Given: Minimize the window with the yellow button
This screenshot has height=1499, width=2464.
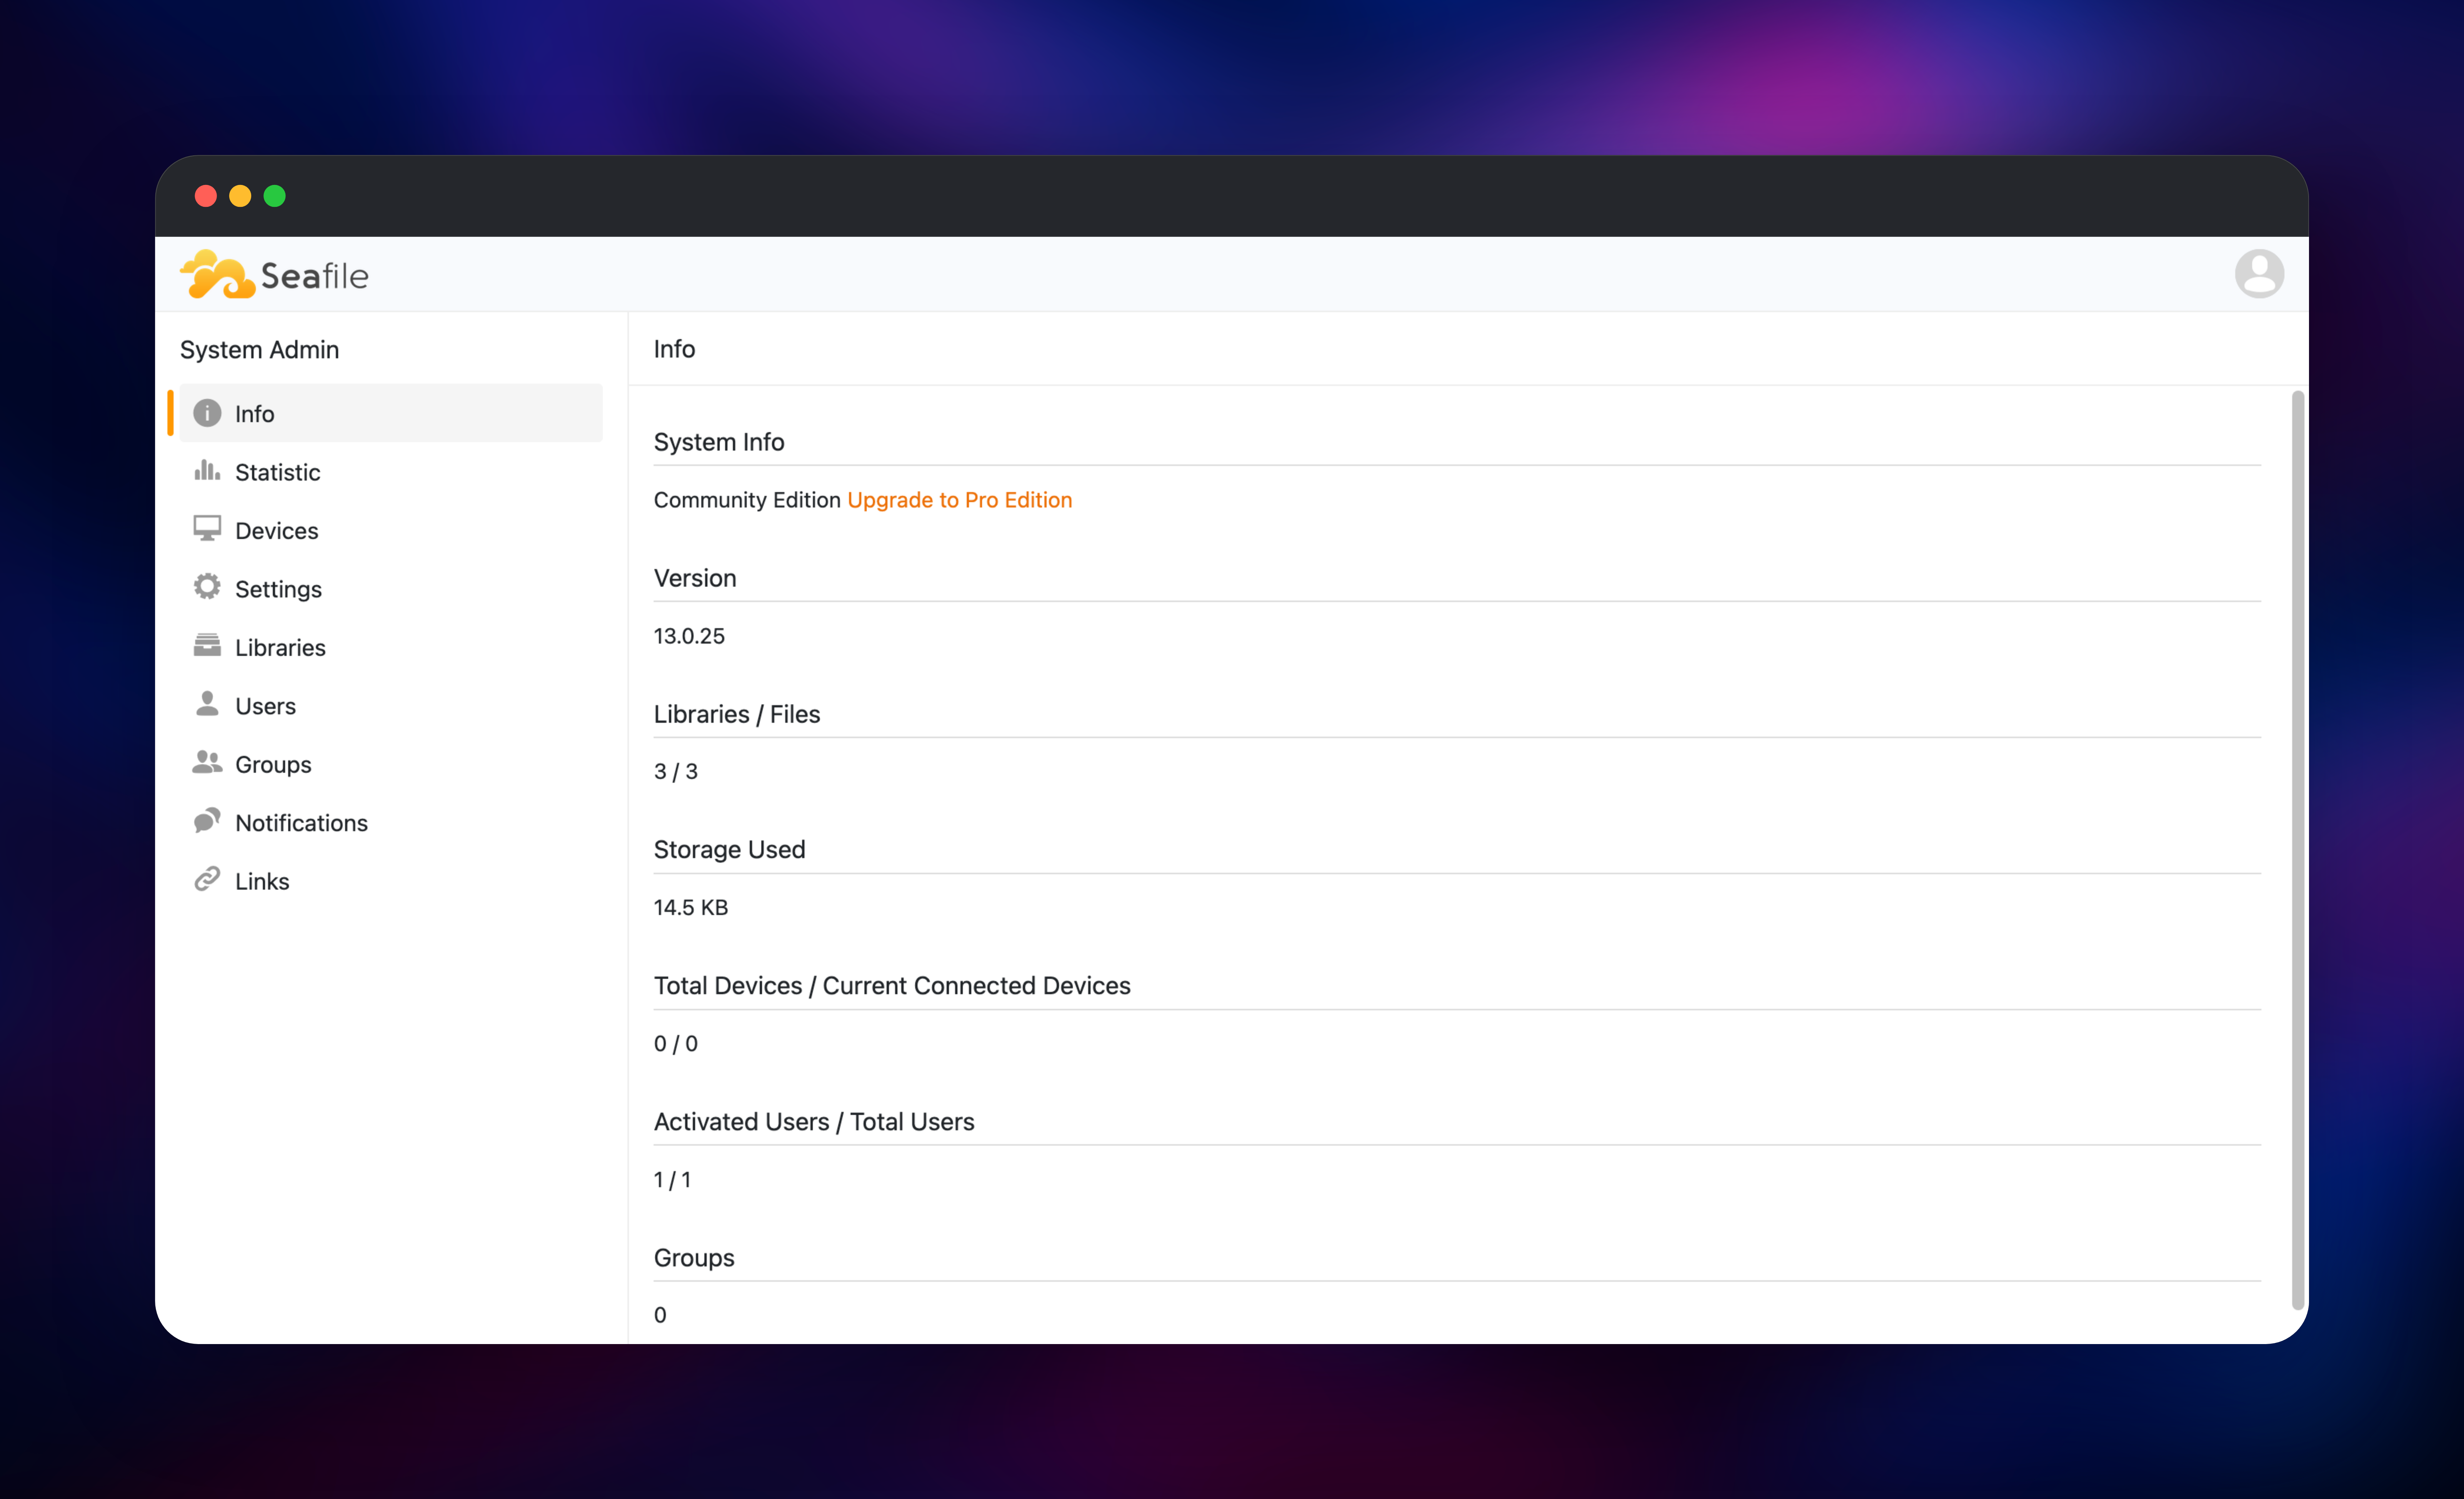Looking at the screenshot, I should [240, 196].
